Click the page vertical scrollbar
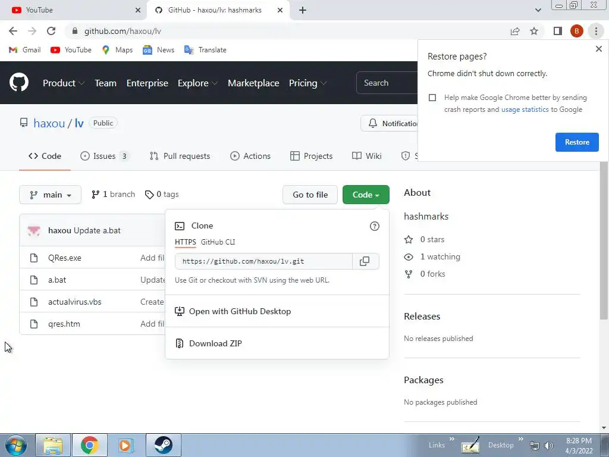 pos(604,241)
